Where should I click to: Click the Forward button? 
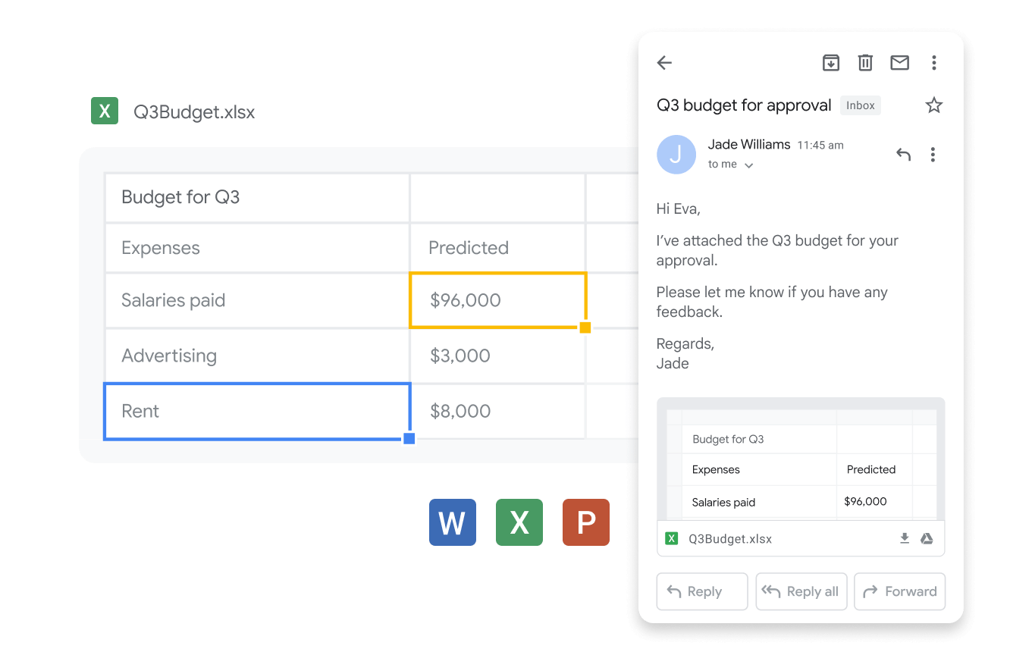(899, 591)
